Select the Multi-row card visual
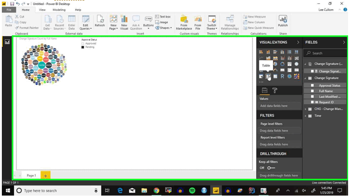 (x=289, y=70)
